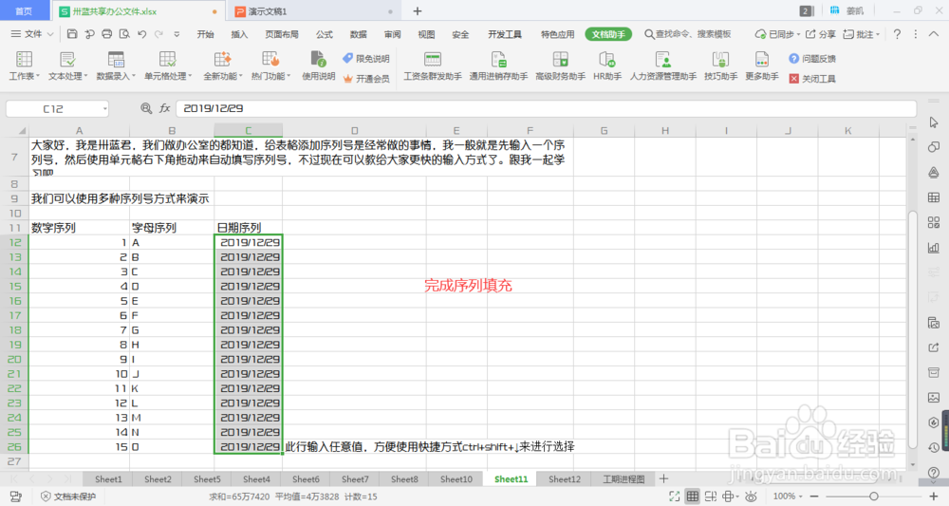Screen dimensions: 949x506
Task: Switch to the 公式 ribbon tab
Action: tap(325, 34)
